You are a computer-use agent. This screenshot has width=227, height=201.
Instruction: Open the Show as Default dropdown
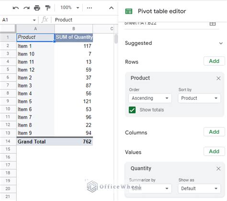tap(199, 189)
